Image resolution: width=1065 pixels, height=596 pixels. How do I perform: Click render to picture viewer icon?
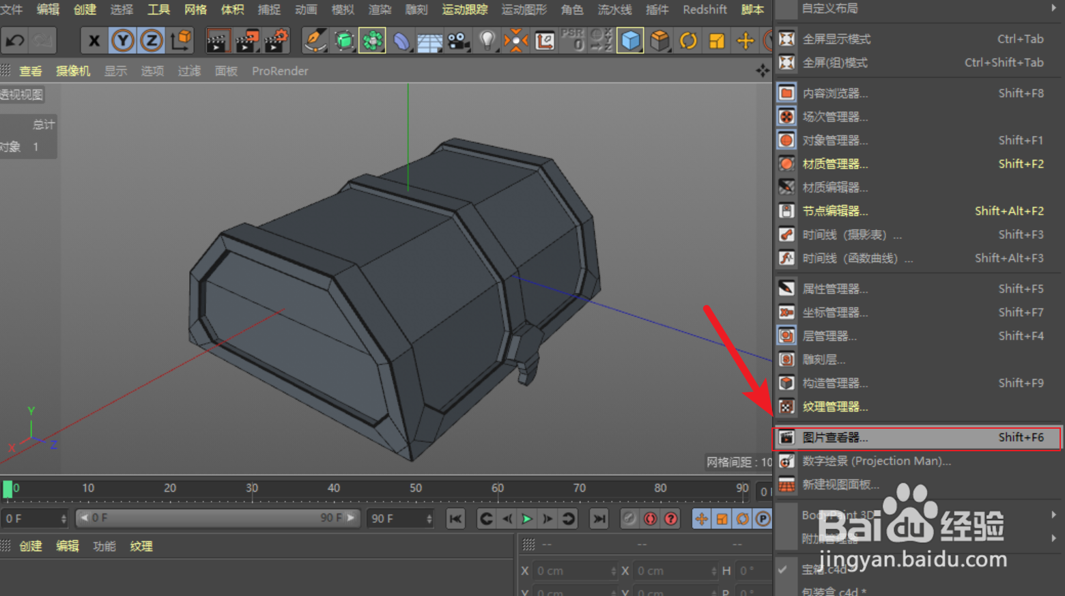pyautogui.click(x=247, y=41)
